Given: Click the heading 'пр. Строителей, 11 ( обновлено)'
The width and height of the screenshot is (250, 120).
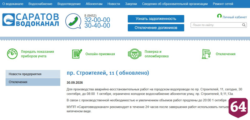Looking at the screenshot, I should pyautogui.click(x=108, y=73).
